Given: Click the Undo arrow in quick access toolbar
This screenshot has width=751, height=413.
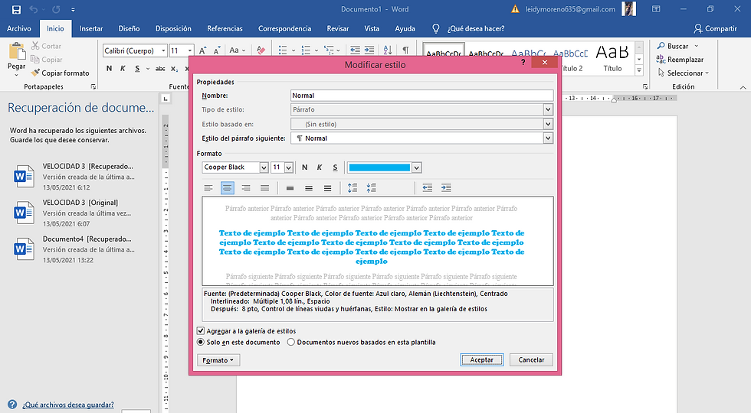Looking at the screenshot, I should [x=33, y=9].
